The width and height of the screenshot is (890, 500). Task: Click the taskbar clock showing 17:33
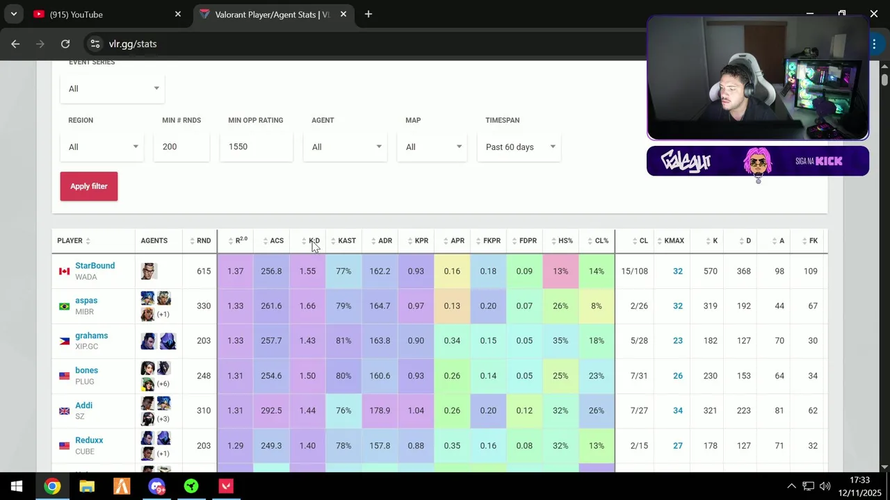859,480
